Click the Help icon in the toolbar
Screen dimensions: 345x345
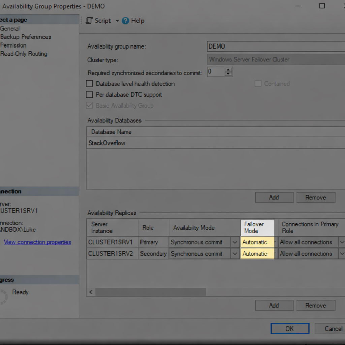pos(125,21)
